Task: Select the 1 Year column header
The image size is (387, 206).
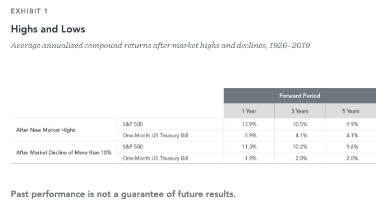Action: tap(249, 111)
